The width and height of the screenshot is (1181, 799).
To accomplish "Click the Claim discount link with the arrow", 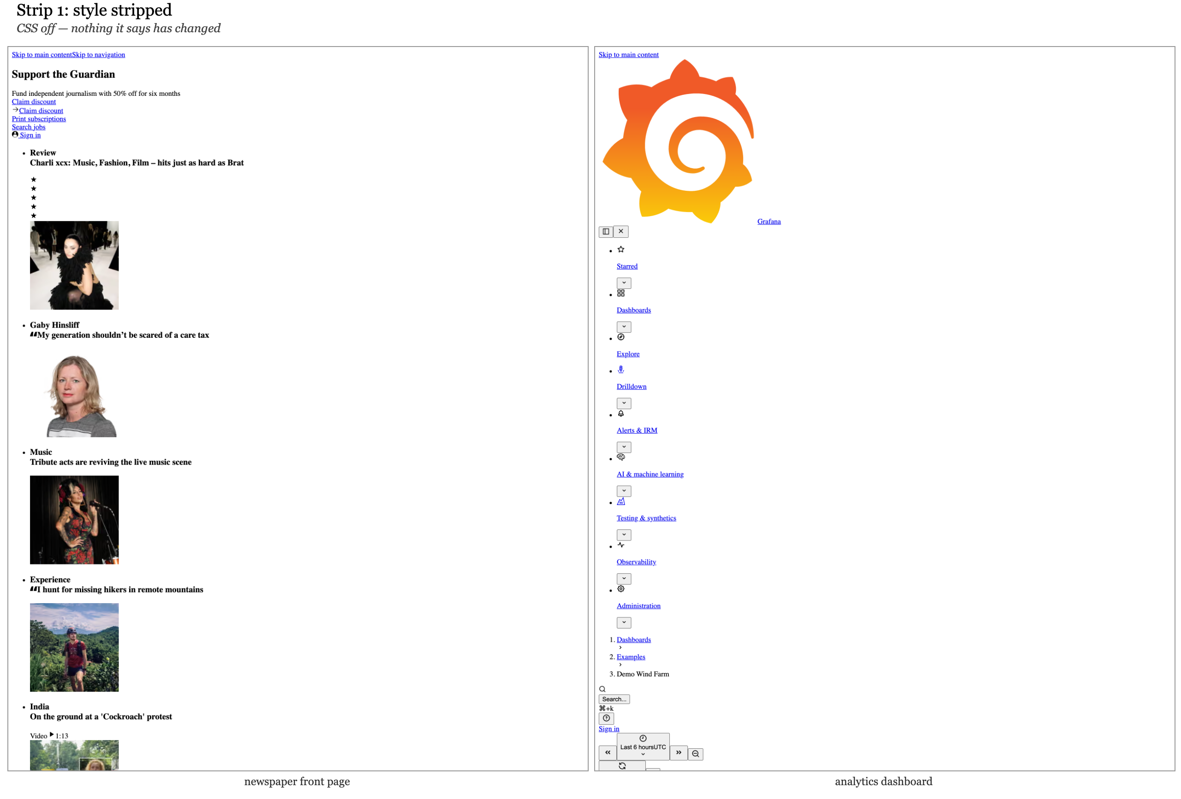I will (41, 111).
